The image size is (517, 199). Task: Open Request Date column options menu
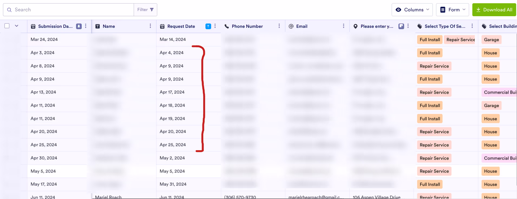click(215, 26)
